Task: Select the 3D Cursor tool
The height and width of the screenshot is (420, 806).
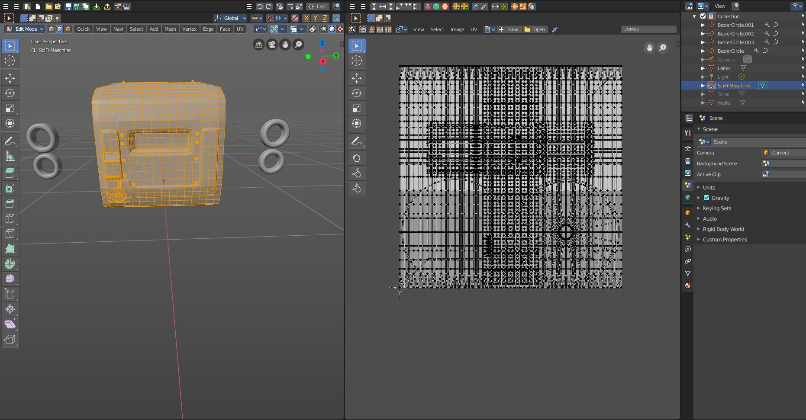Action: (10, 61)
